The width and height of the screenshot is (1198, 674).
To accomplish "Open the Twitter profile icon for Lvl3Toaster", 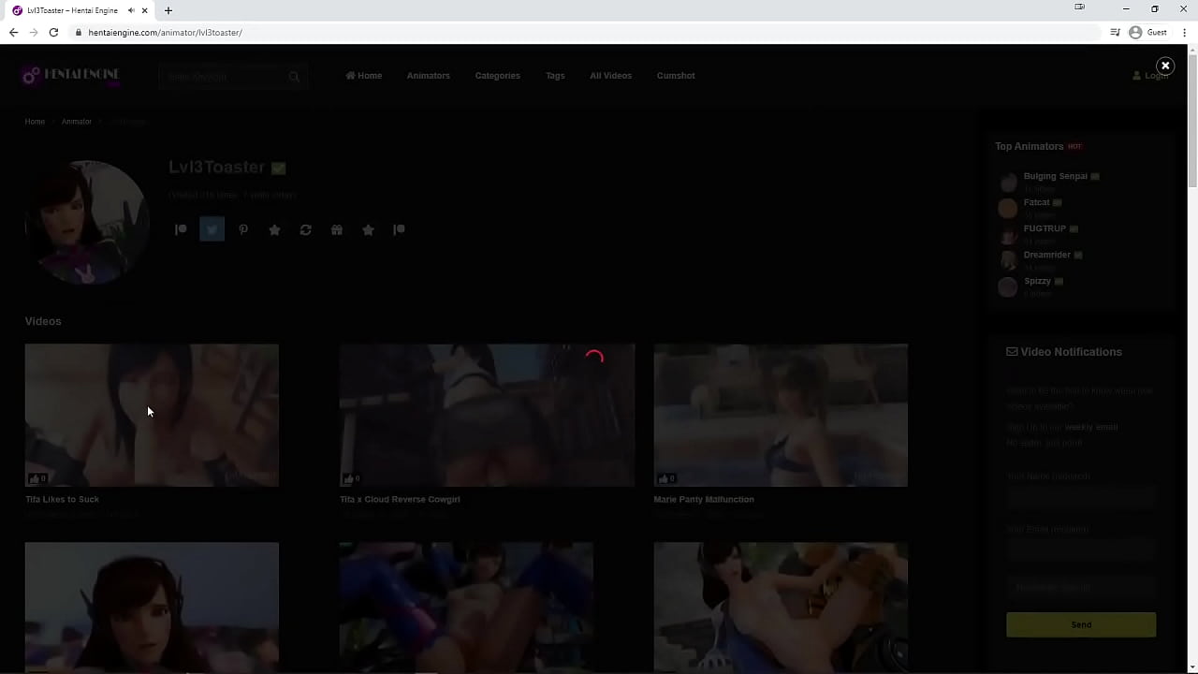I will [212, 229].
